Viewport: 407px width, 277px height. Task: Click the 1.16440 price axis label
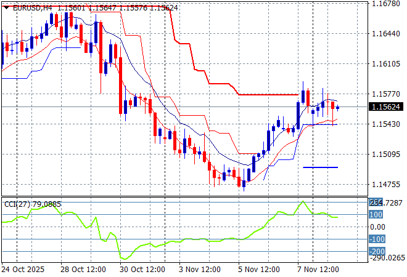pyautogui.click(x=385, y=34)
